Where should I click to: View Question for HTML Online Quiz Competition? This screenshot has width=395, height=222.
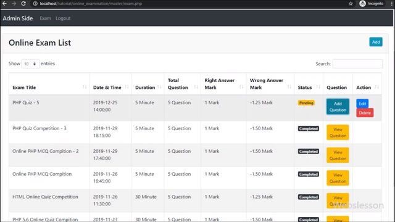(x=338, y=201)
